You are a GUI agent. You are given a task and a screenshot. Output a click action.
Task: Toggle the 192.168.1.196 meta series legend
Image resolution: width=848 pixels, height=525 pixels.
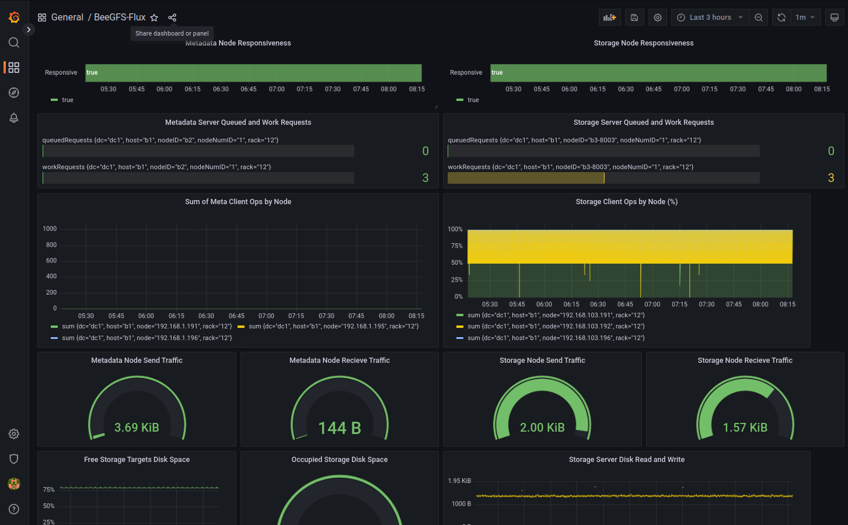147,338
